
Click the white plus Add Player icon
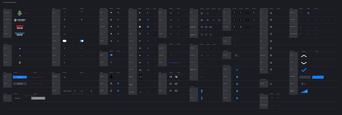[x=111, y=84]
